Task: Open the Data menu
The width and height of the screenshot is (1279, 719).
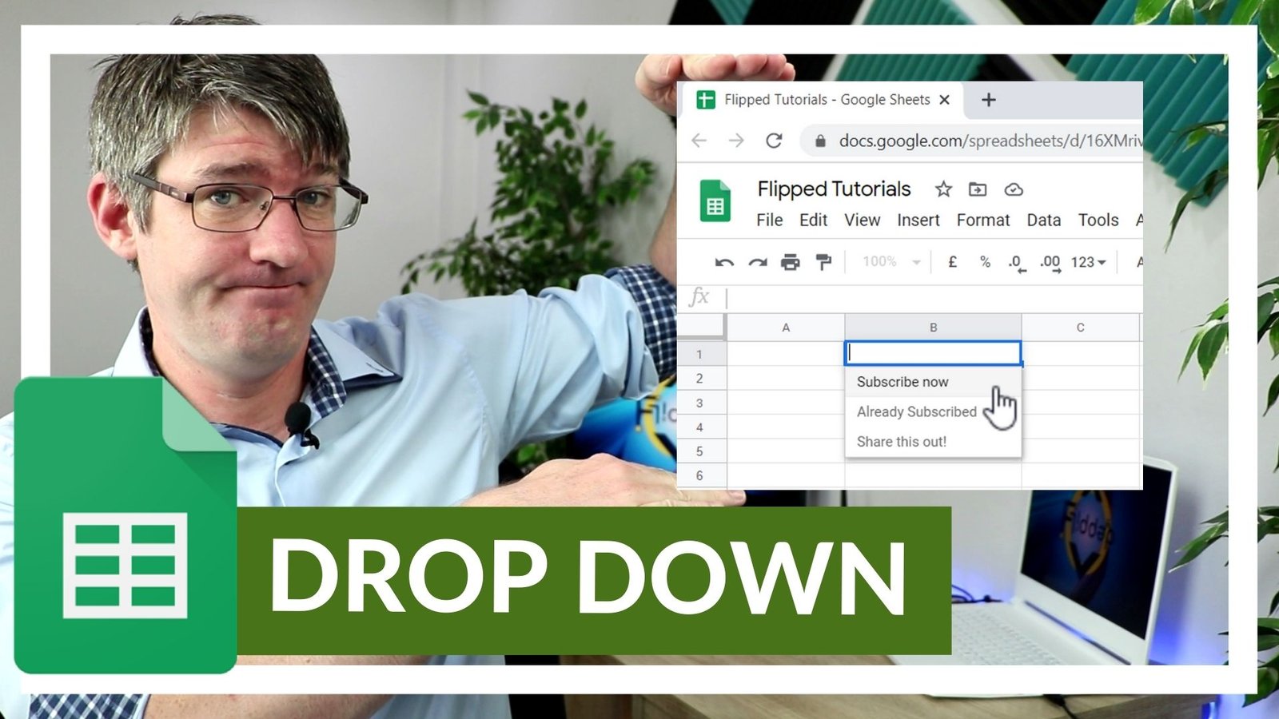Action: point(1043,220)
